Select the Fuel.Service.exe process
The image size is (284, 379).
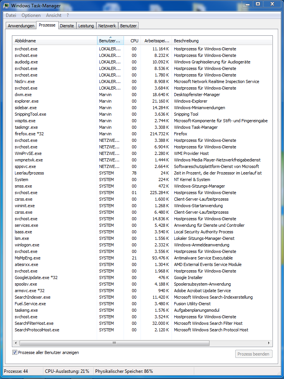(142, 304)
